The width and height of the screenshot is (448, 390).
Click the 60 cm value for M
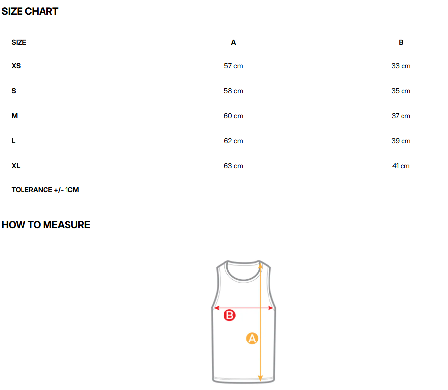233,116
